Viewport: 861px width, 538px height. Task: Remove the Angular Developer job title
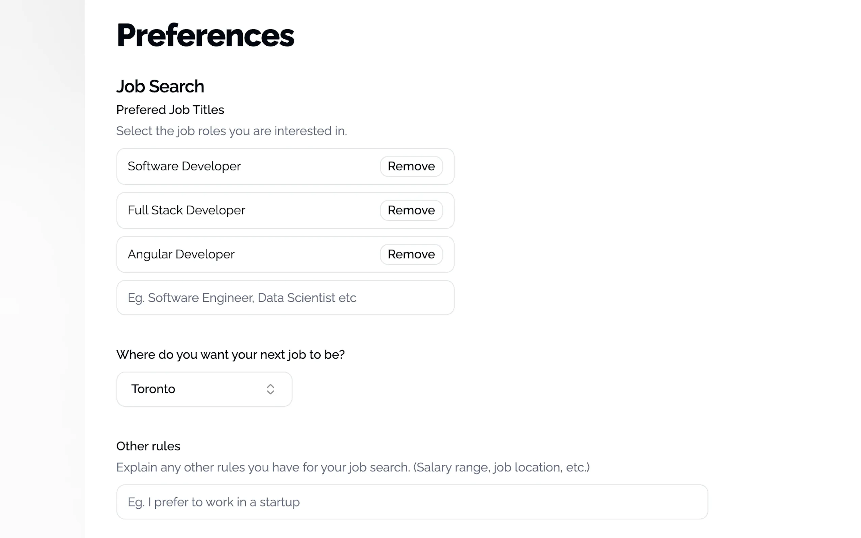(x=411, y=254)
